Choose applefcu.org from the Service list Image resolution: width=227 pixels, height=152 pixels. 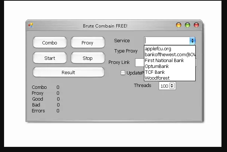tap(170, 49)
